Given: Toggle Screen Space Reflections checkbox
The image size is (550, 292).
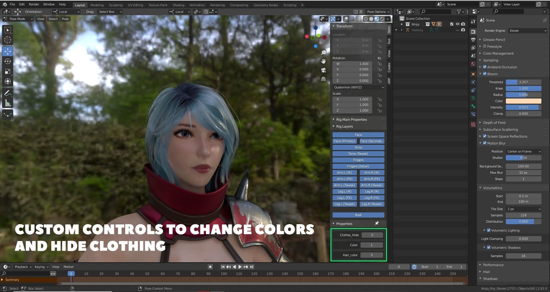Looking at the screenshot, I should 485,136.
